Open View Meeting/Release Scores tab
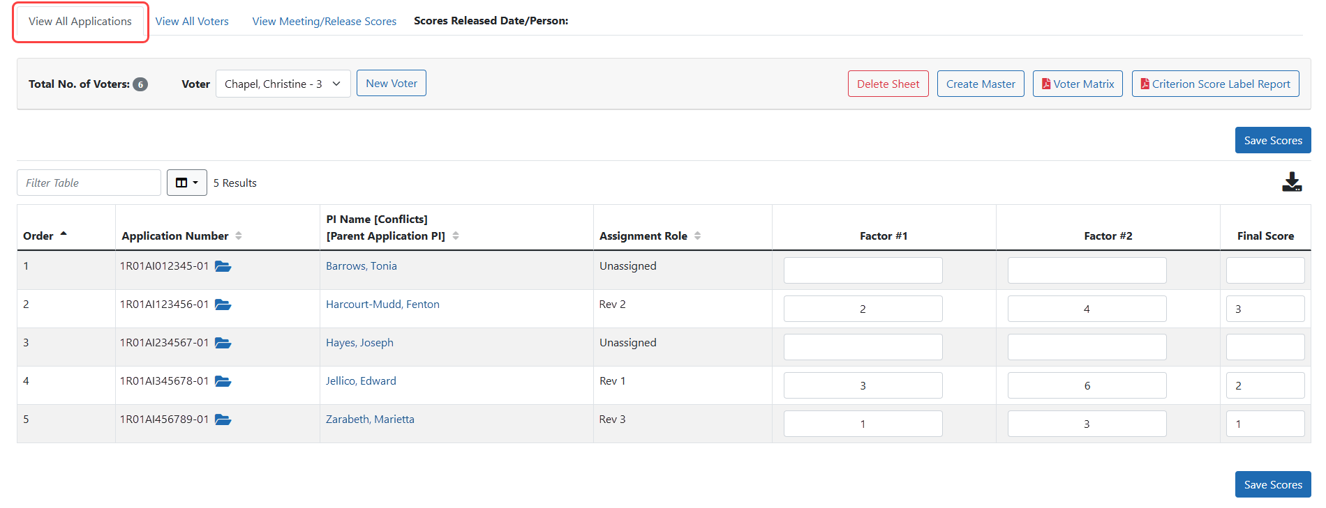This screenshot has width=1326, height=508. [x=325, y=22]
